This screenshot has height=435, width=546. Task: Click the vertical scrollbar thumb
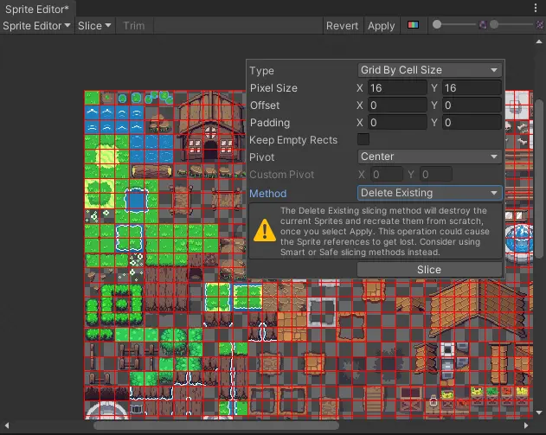click(539, 178)
